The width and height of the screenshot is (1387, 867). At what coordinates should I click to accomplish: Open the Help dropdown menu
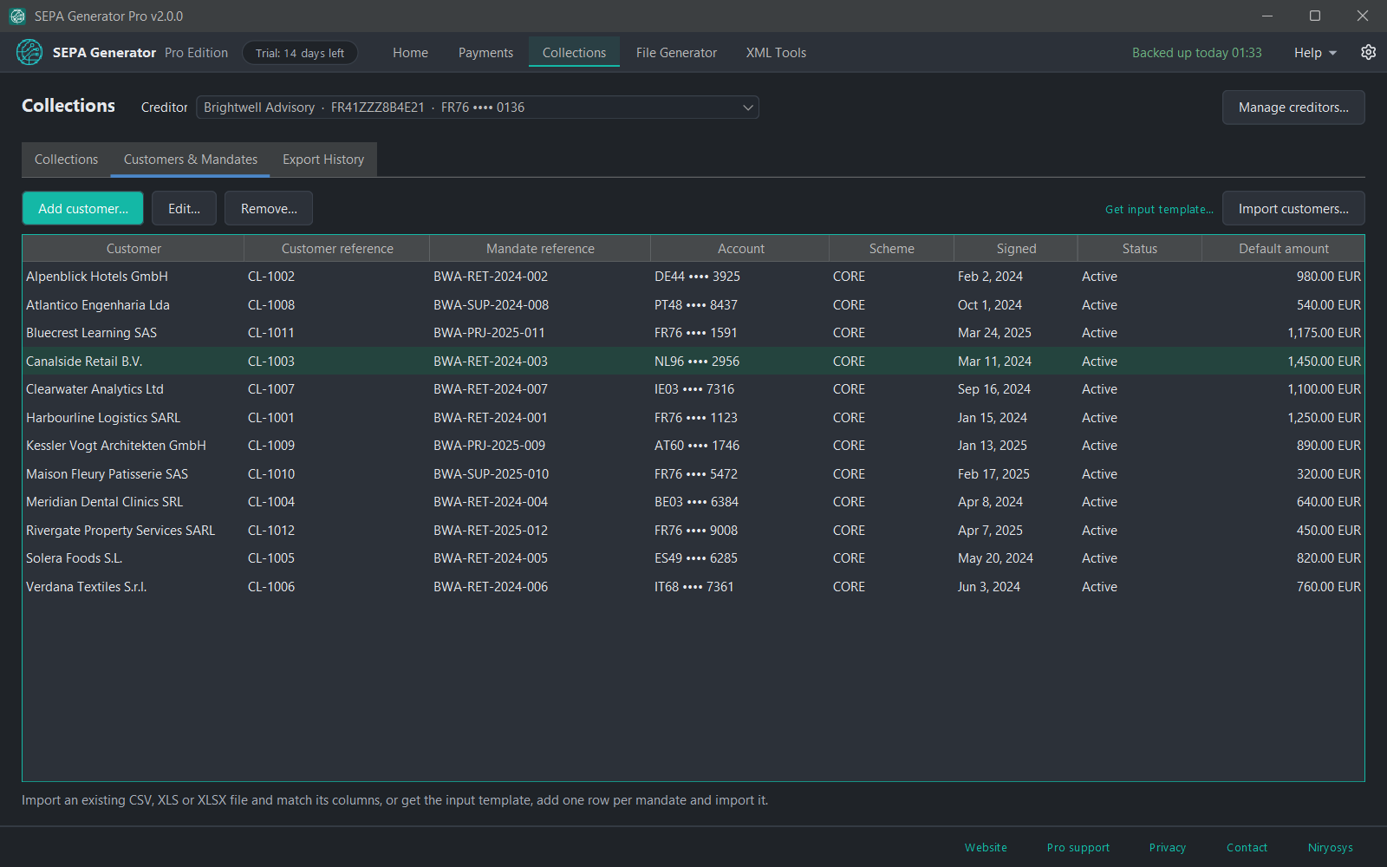click(x=1315, y=53)
